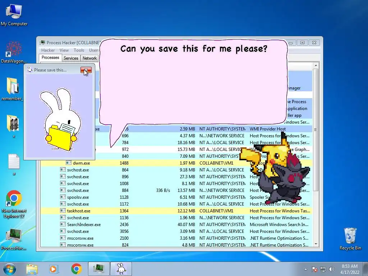368x276 pixels.
Task: Open the Hacker menu in Process Hacker
Action: pyautogui.click(x=48, y=50)
